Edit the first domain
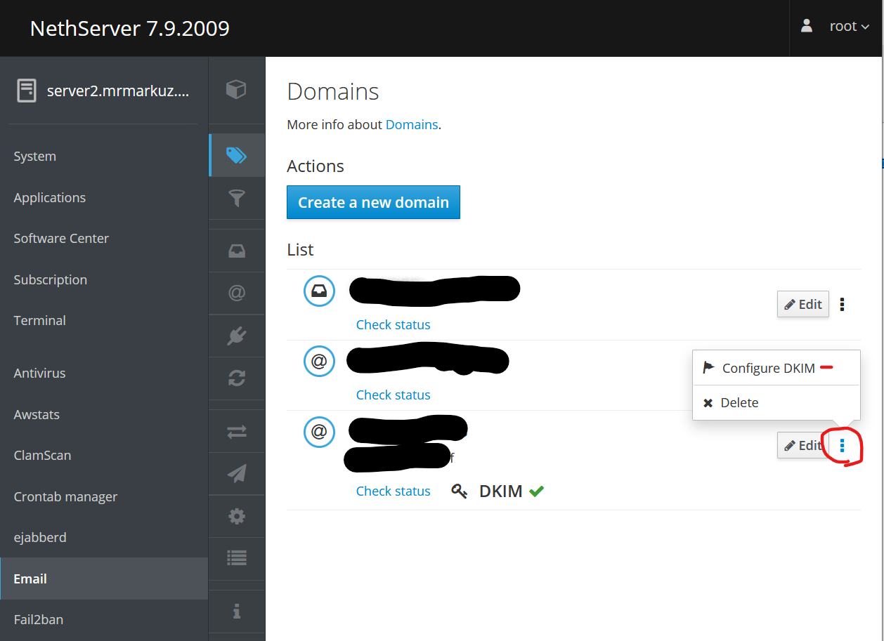Screen dimensions: 884x641 point(803,304)
